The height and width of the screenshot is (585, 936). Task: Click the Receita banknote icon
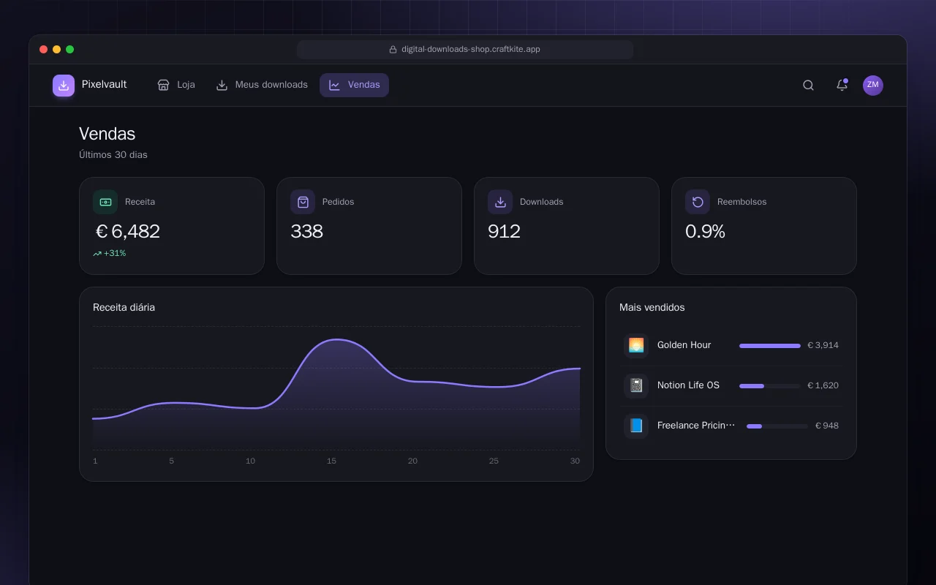(x=105, y=202)
